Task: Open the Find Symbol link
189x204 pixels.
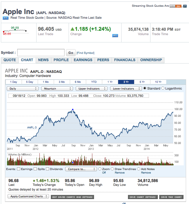Action: tap(85, 53)
